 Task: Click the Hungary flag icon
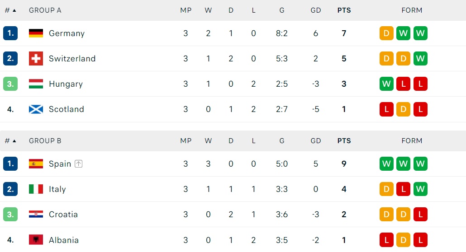coord(36,84)
